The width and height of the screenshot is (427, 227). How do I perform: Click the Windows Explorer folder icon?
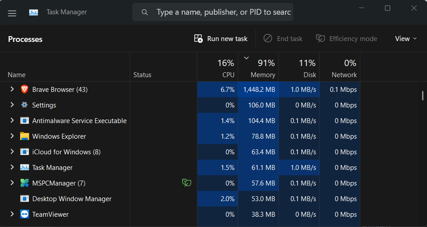[25, 136]
